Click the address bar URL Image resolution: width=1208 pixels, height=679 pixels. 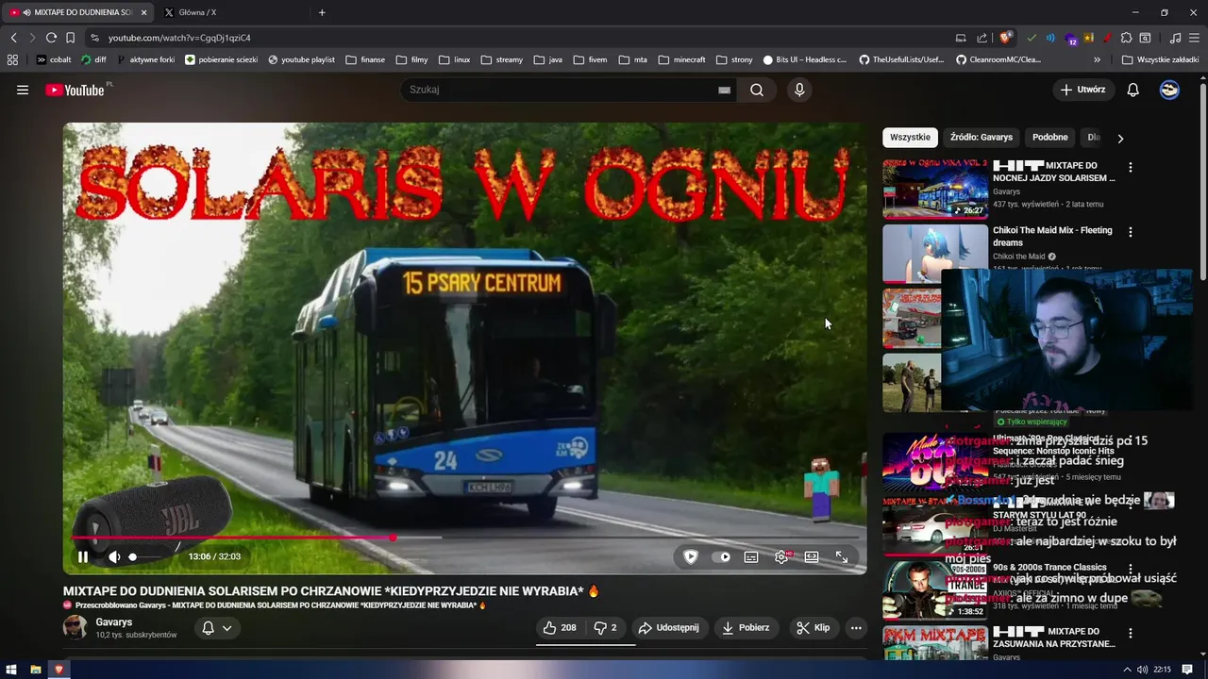(179, 38)
